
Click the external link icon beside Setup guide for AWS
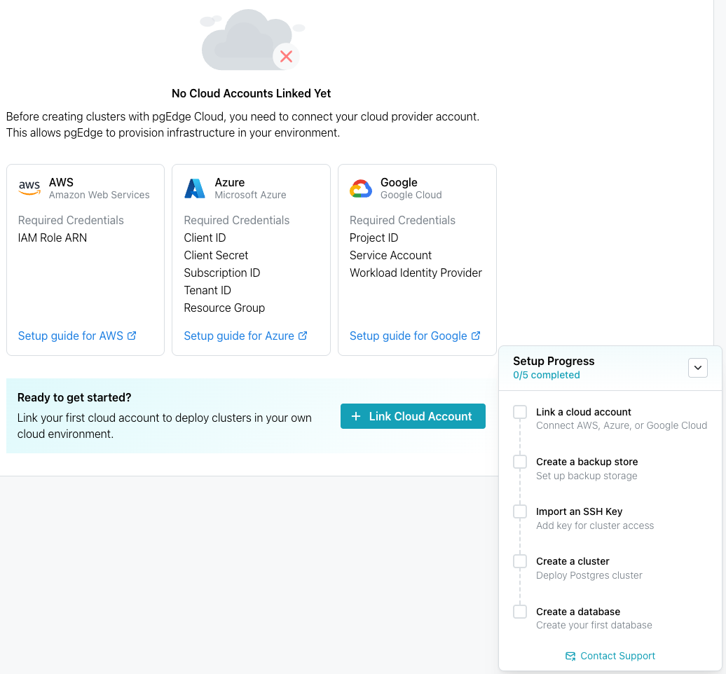click(x=132, y=335)
